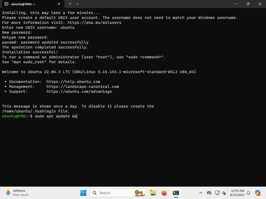Show hidden system tray icons
The image size is (266, 199).
pyautogui.click(x=201, y=193)
